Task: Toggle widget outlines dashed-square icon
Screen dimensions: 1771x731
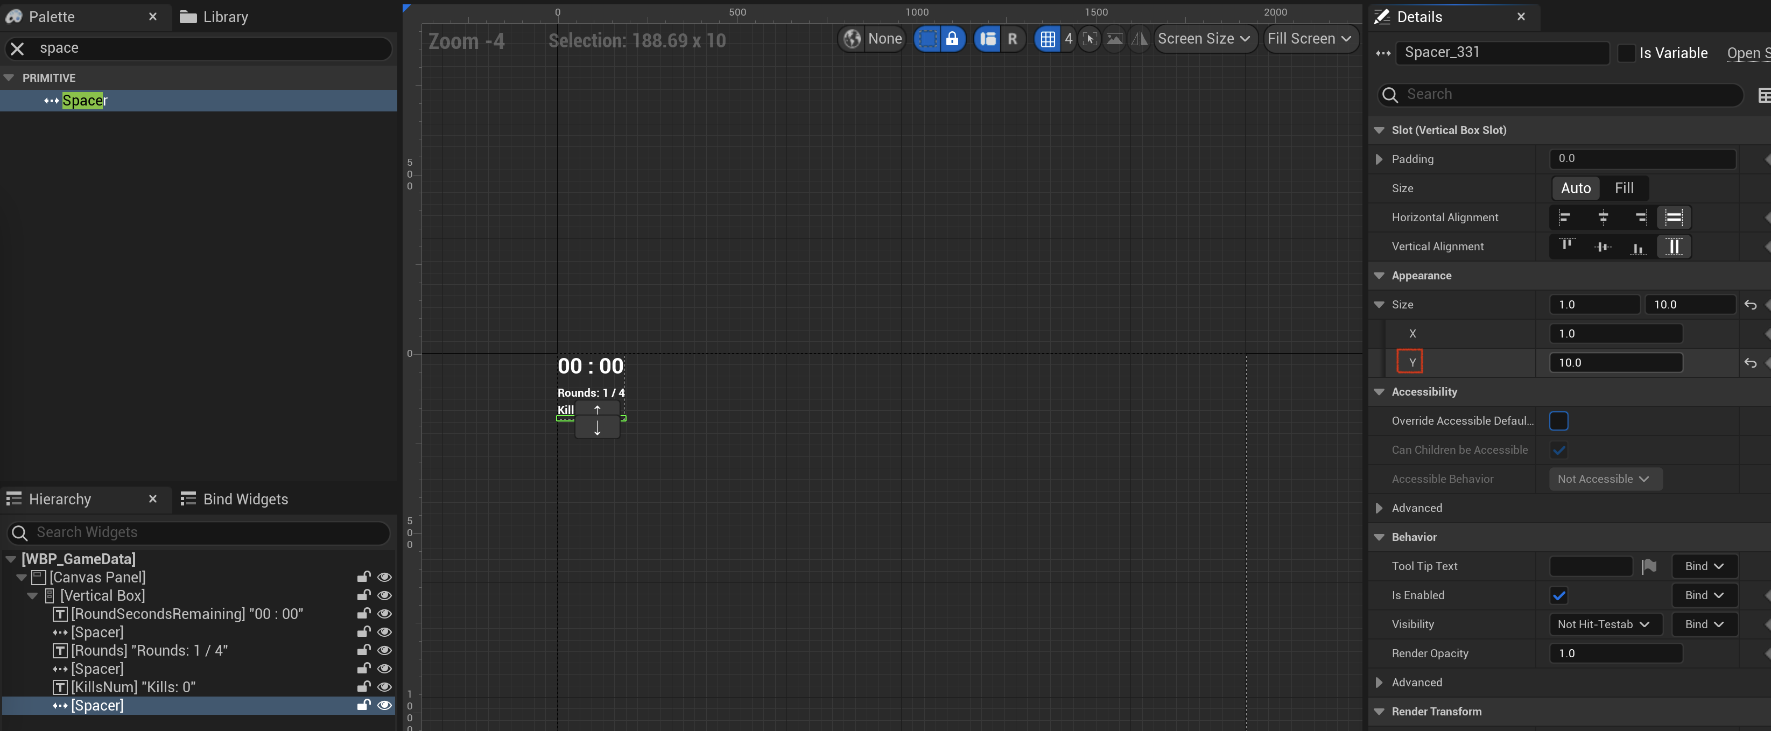Action: point(927,39)
